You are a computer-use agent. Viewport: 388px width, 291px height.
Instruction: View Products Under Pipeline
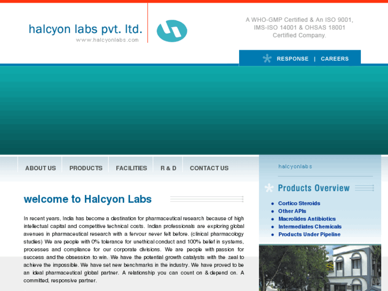pyautogui.click(x=310, y=234)
